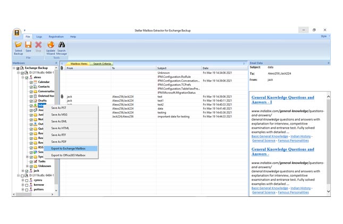Click the Stellar application logo button
The height and width of the screenshot is (224, 343).
[17, 32]
